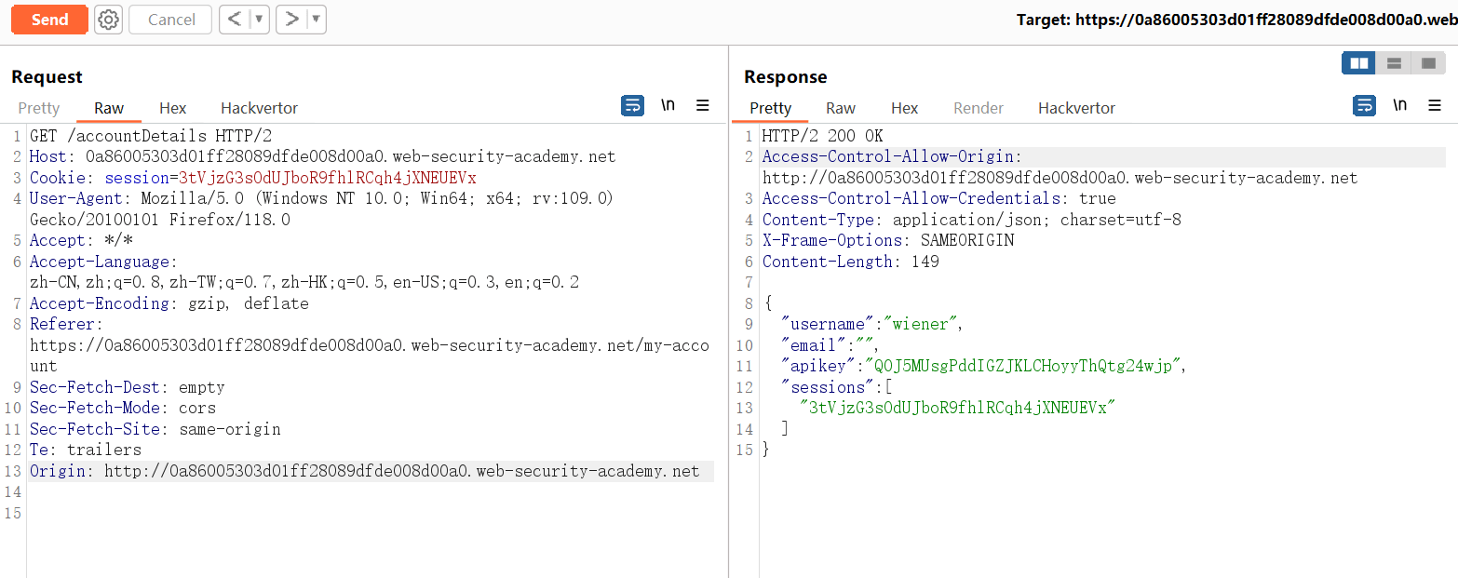Open the Response Hackvertor tab
Viewport: 1458px width, 578px height.
[x=1076, y=108]
